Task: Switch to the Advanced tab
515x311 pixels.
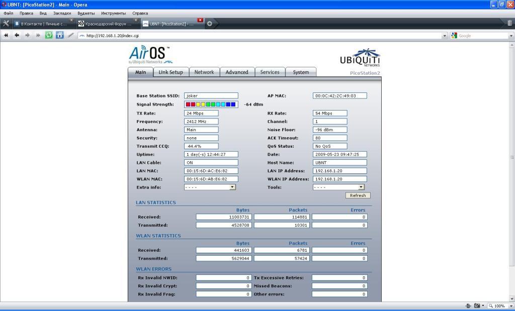Action: (237, 72)
